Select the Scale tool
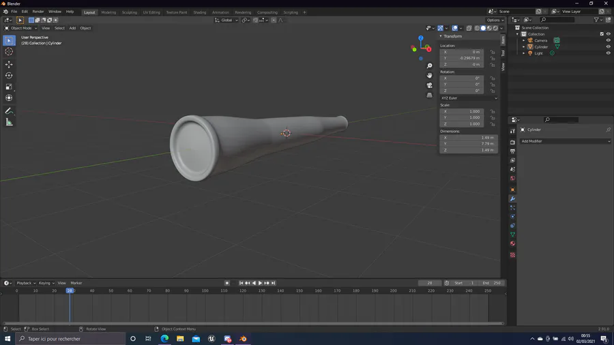The image size is (614, 345). [x=9, y=87]
